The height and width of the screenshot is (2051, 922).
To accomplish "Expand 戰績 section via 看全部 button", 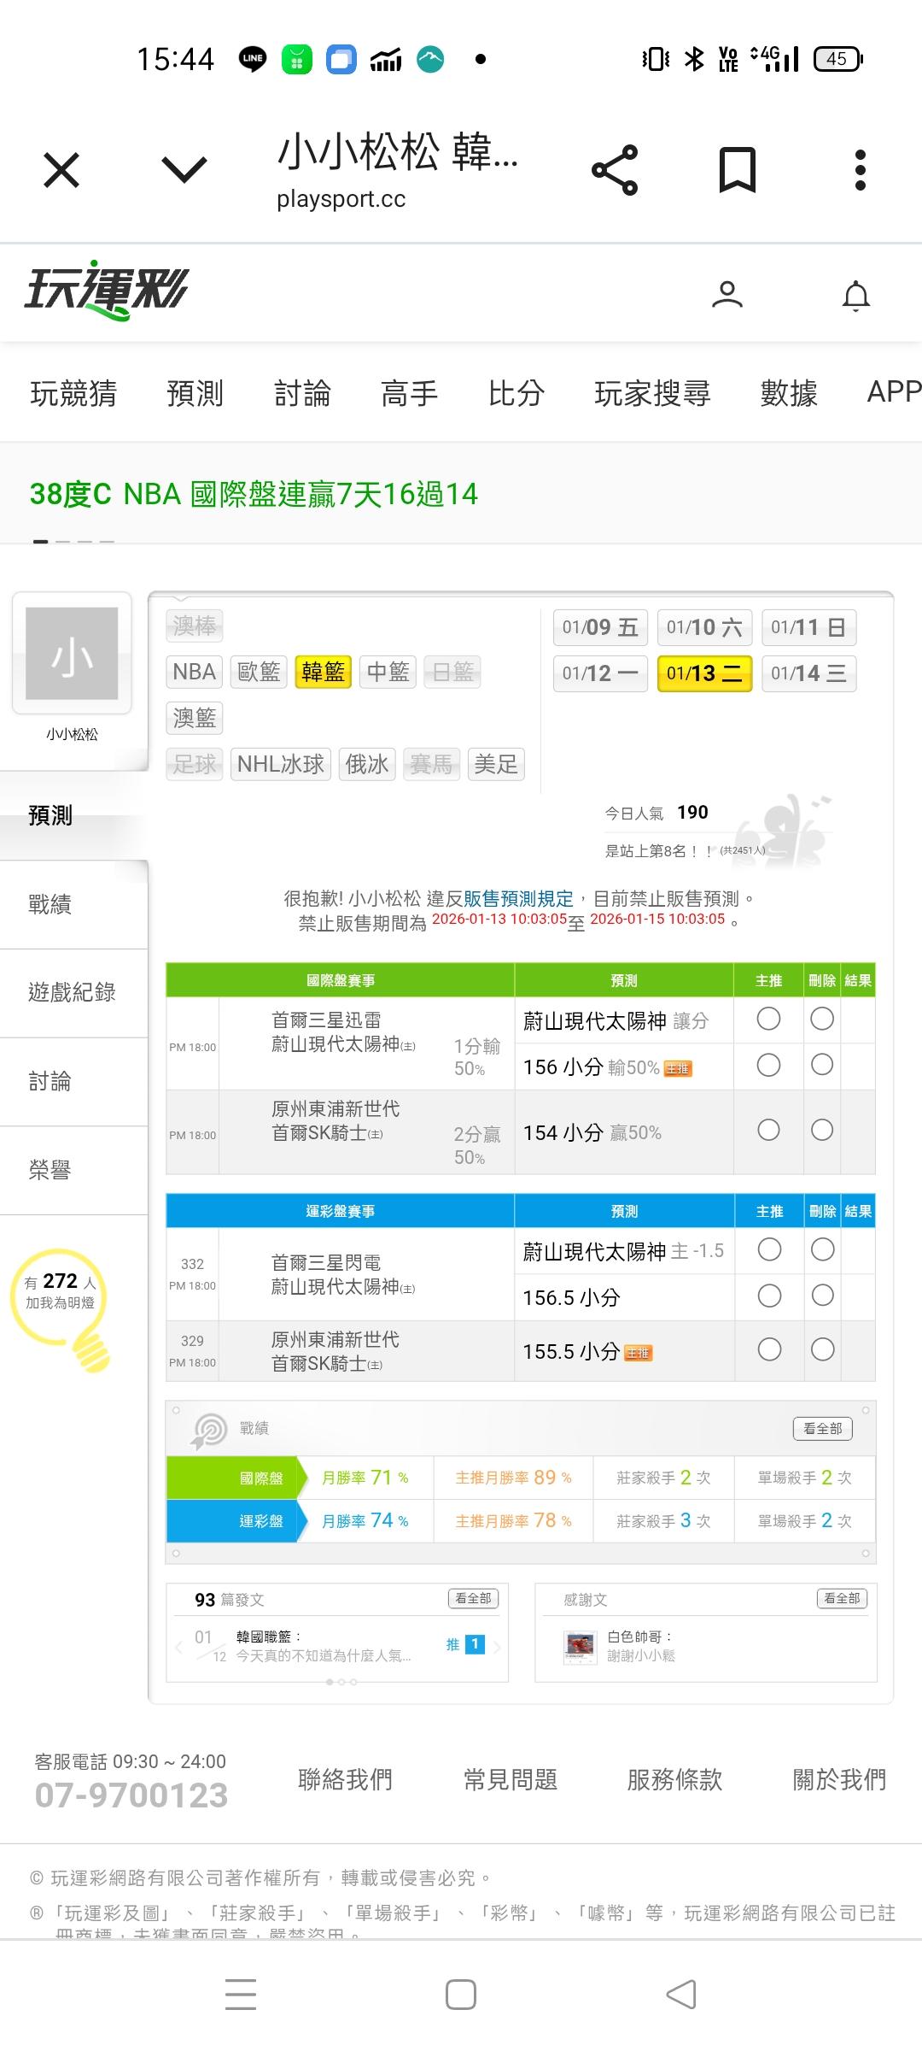I will [x=822, y=1428].
